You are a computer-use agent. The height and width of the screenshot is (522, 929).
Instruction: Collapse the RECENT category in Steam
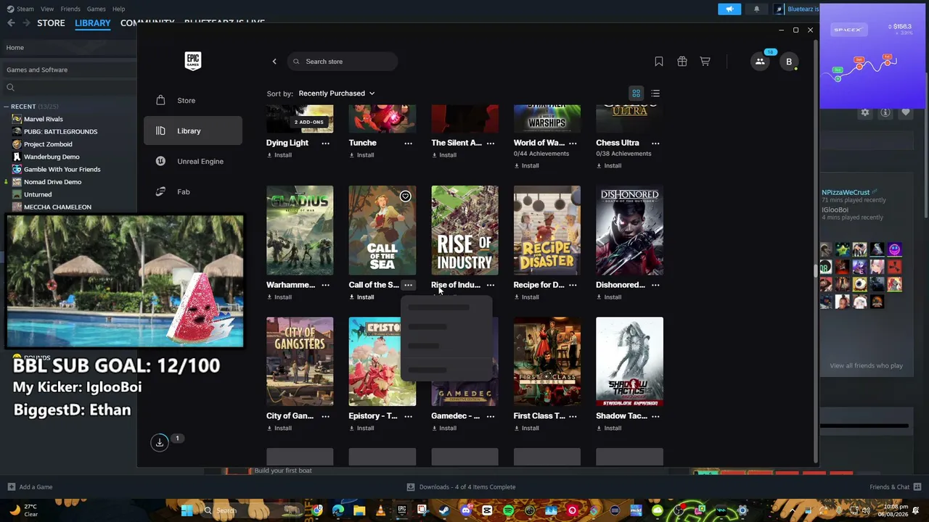[6, 107]
